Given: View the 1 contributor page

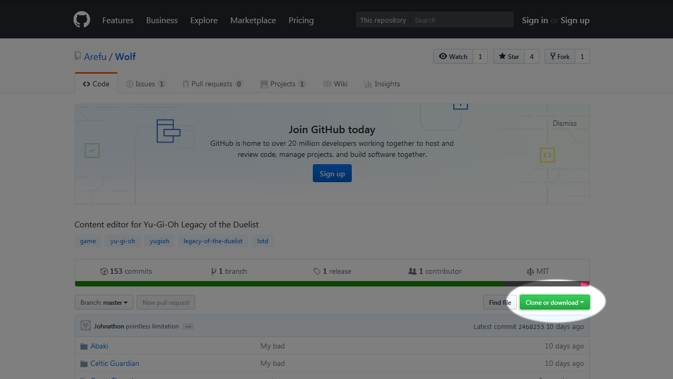Looking at the screenshot, I should click(x=435, y=271).
